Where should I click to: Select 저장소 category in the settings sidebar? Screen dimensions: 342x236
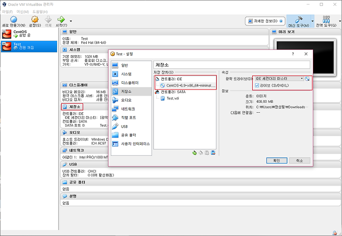pos(131,91)
